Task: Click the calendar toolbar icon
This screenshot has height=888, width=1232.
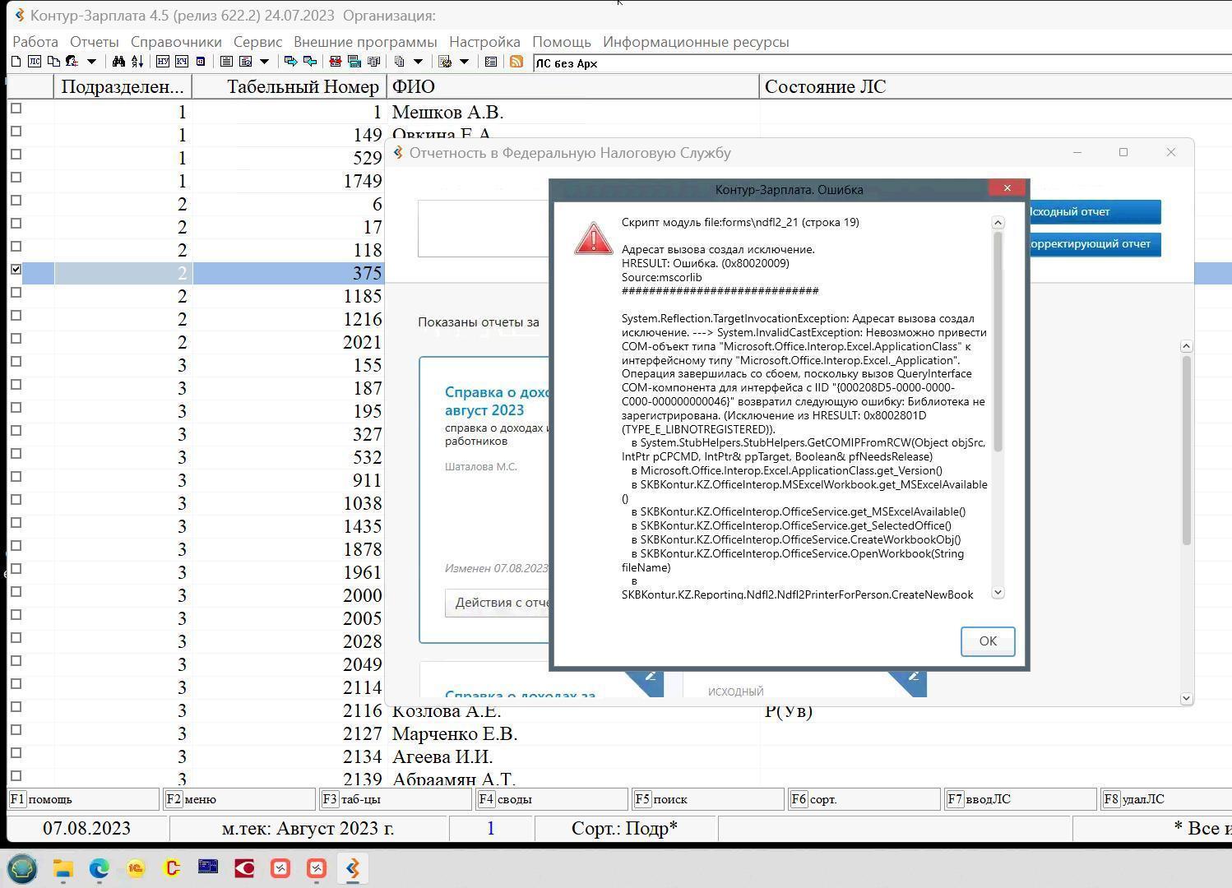Action: 201,62
